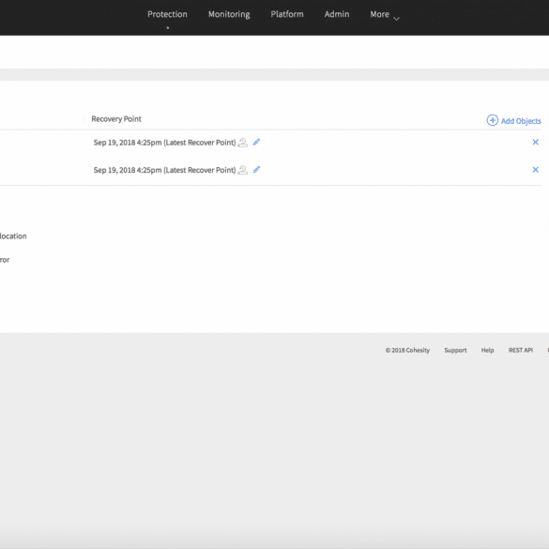The width and height of the screenshot is (549, 549).
Task: Click the Add Objects plus icon
Action: pos(493,120)
